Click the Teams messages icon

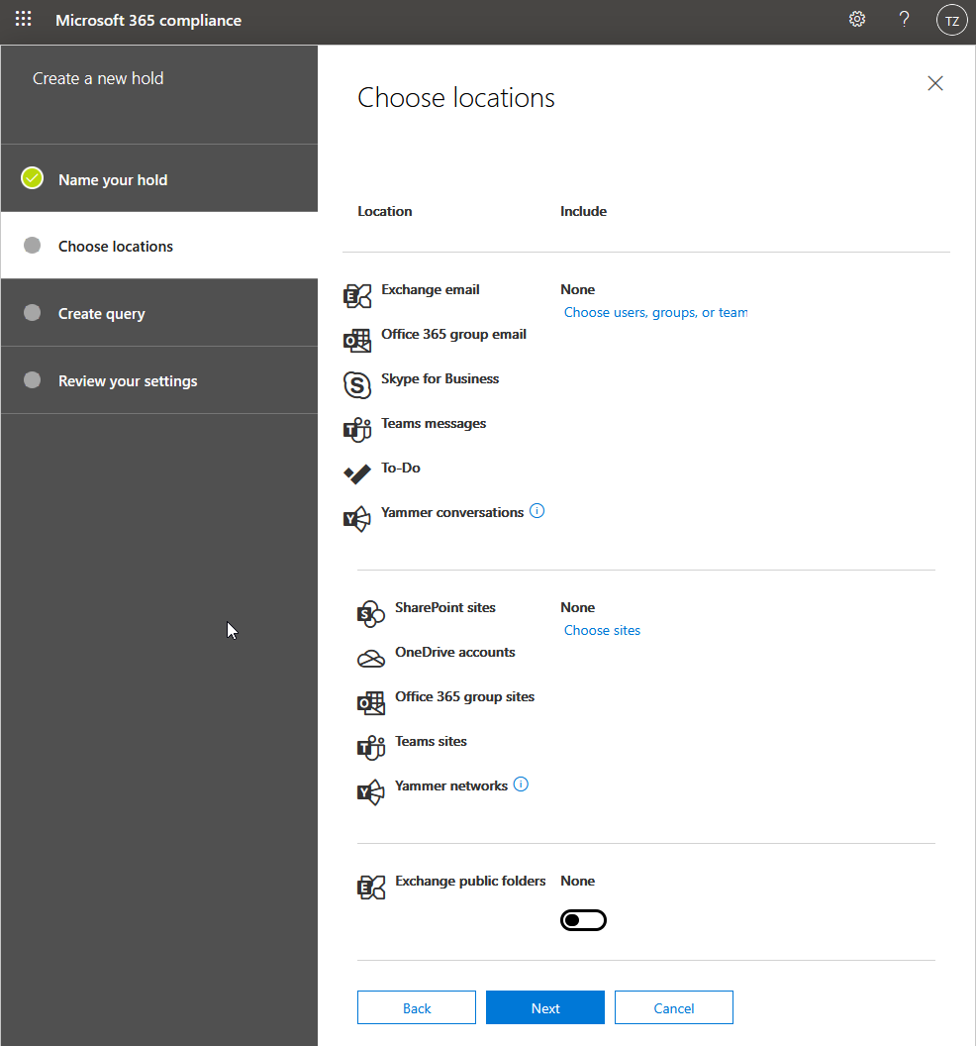pos(357,430)
